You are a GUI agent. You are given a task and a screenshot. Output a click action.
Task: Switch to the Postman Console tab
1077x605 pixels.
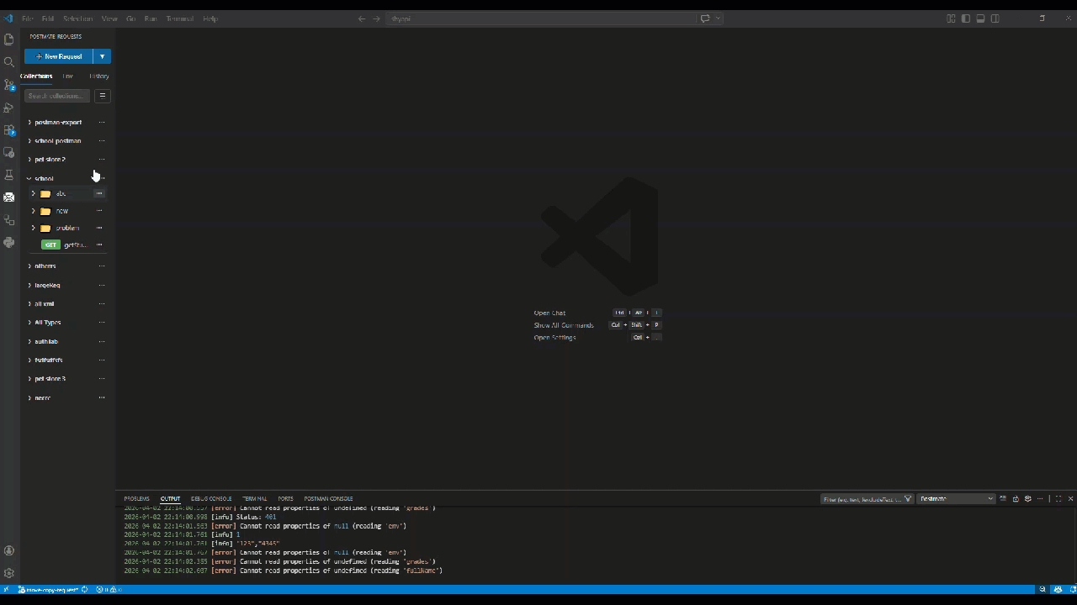[x=328, y=499]
